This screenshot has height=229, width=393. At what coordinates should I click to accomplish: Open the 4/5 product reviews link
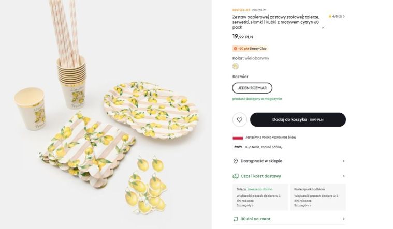click(x=339, y=17)
